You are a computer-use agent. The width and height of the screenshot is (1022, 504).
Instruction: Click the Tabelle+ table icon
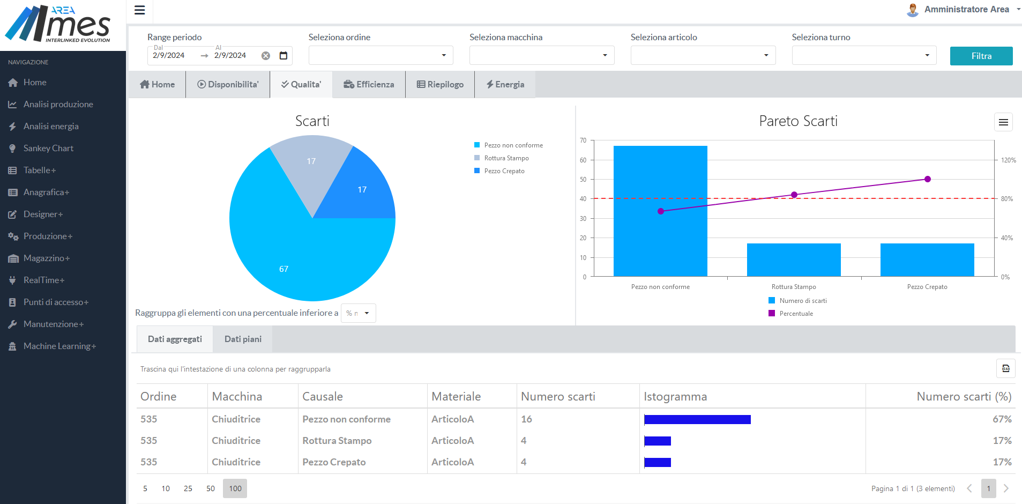[x=12, y=171]
